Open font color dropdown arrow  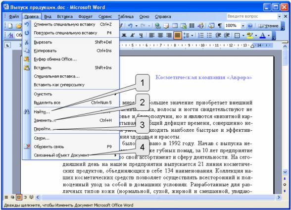(x=269, y=36)
